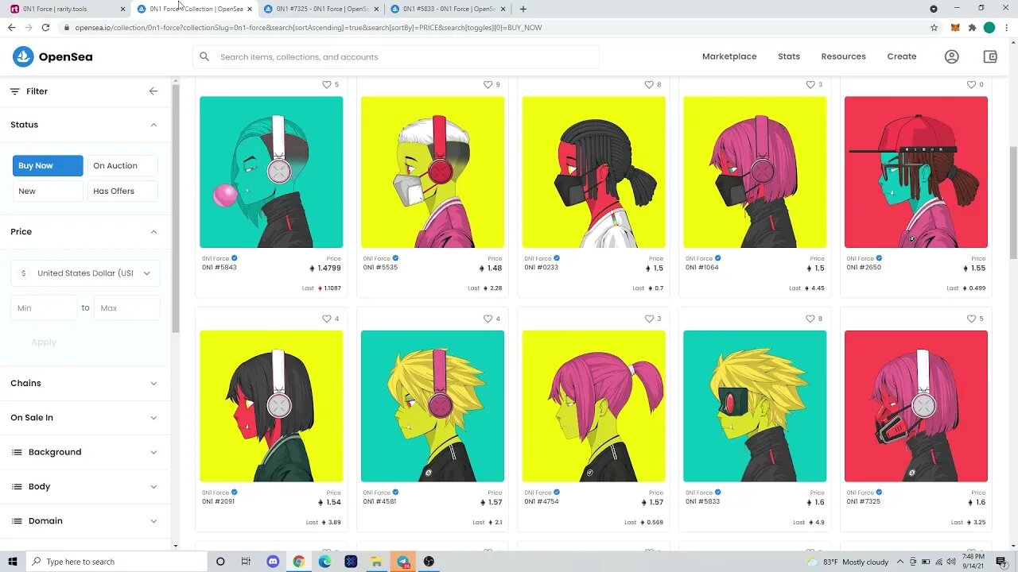The width and height of the screenshot is (1018, 572).
Task: Toggle the New status filter
Action: (x=48, y=191)
